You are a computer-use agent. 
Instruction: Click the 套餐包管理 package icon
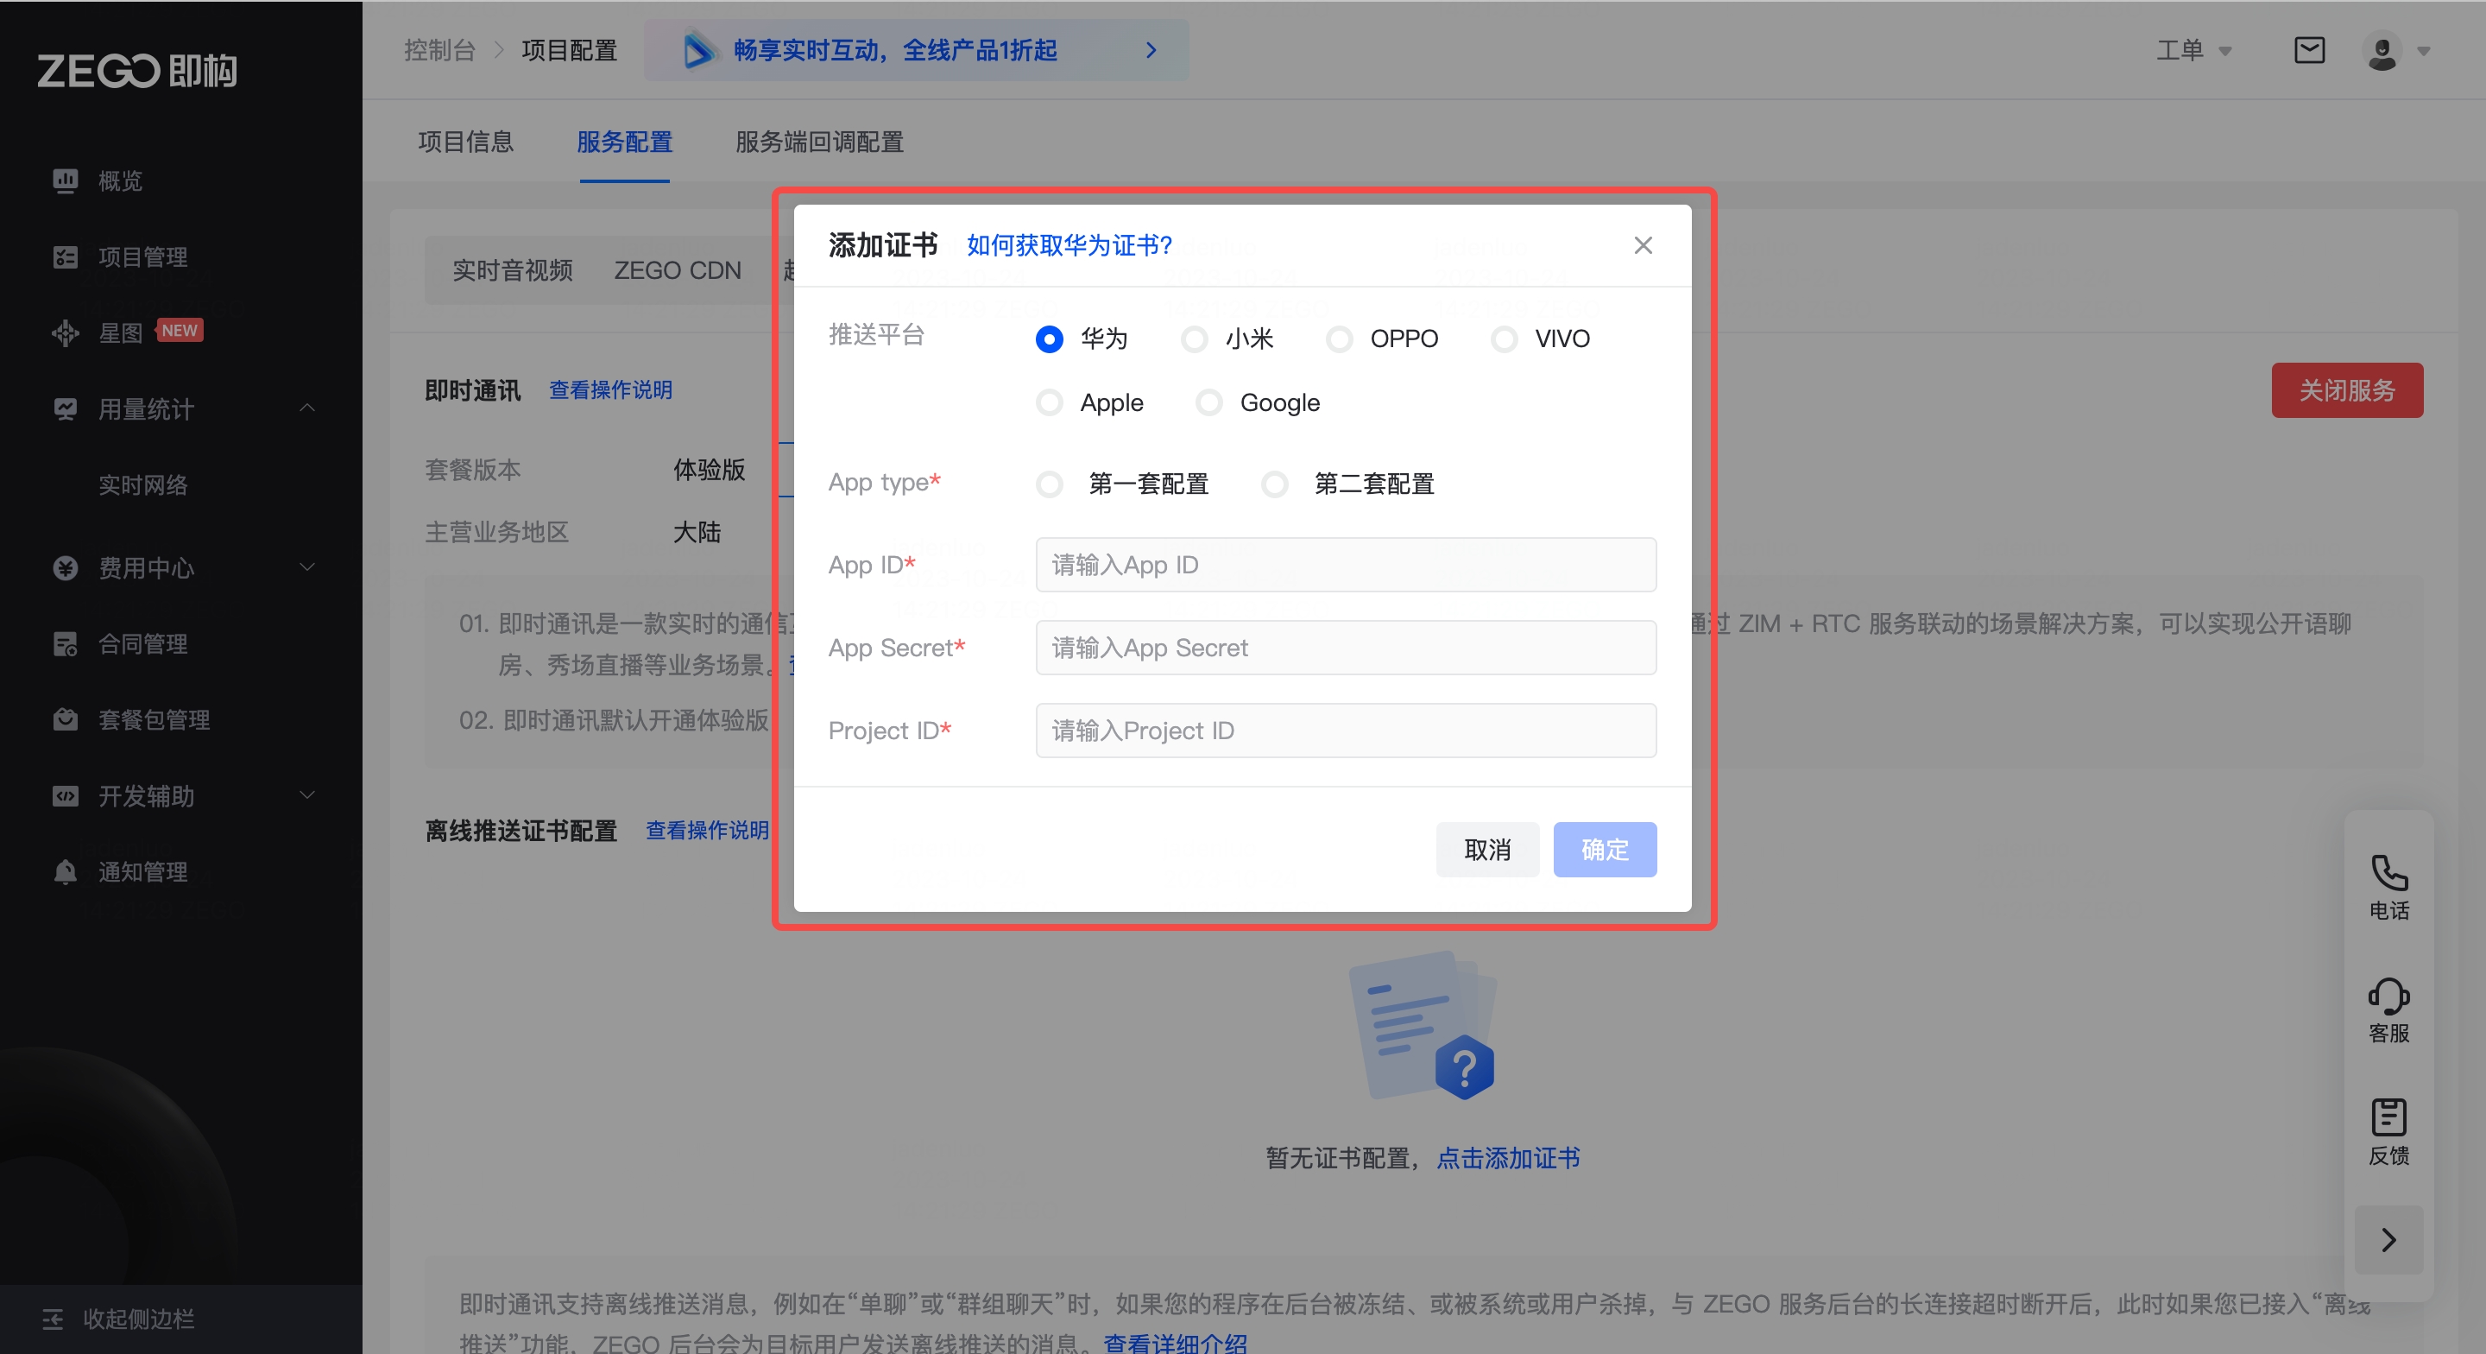click(x=65, y=719)
